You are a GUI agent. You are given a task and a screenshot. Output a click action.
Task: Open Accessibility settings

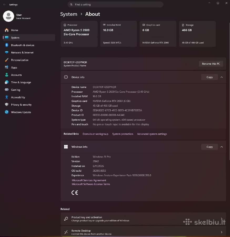[x=29, y=97]
